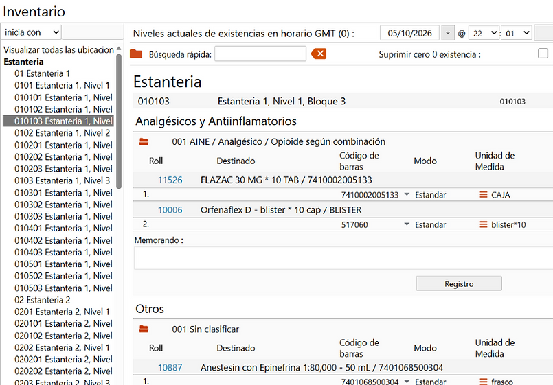The image size is (553, 385).
Task: Select '020101 Estanteria 2, Nivel' tree row
Action: point(63,323)
